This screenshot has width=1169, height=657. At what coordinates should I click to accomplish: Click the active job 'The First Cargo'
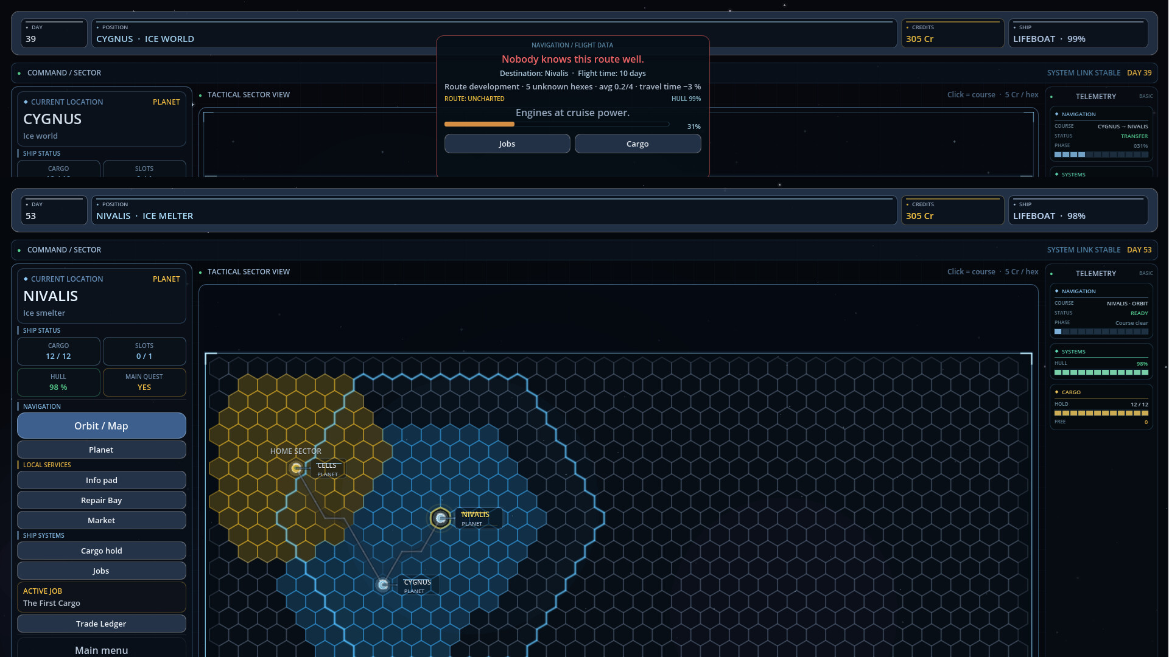[x=102, y=597]
